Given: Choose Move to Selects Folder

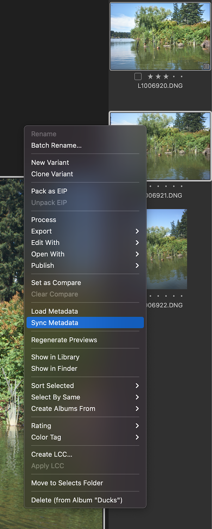Looking at the screenshot, I should coord(67,483).
